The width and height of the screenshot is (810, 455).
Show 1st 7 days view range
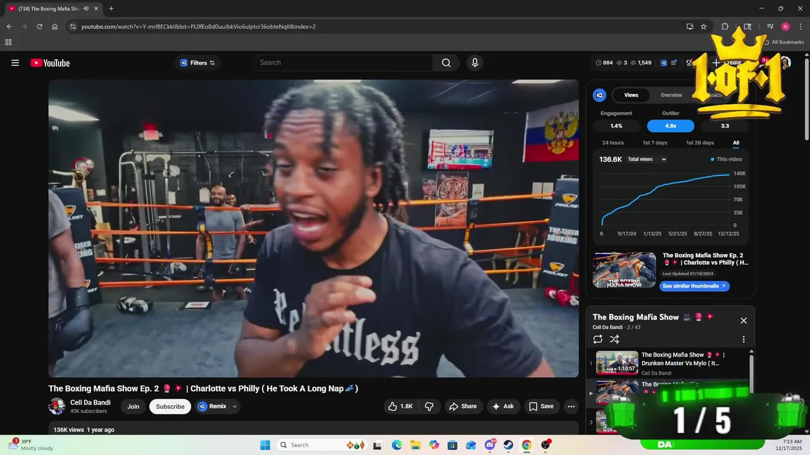click(655, 143)
